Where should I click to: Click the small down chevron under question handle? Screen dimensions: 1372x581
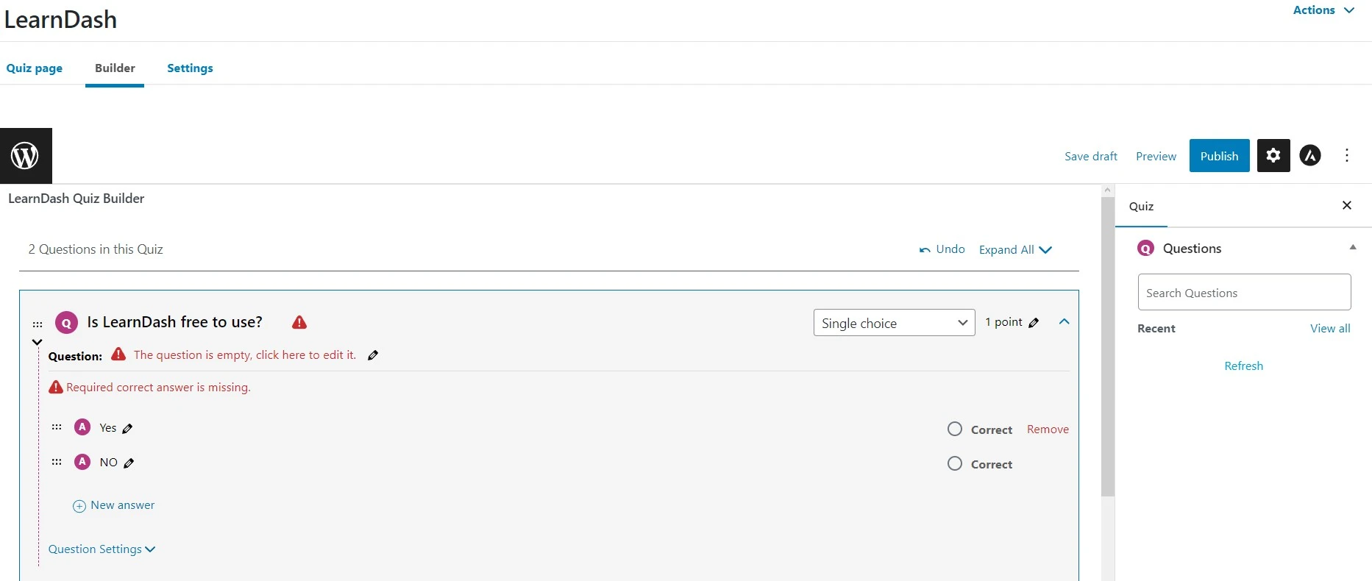(x=37, y=342)
